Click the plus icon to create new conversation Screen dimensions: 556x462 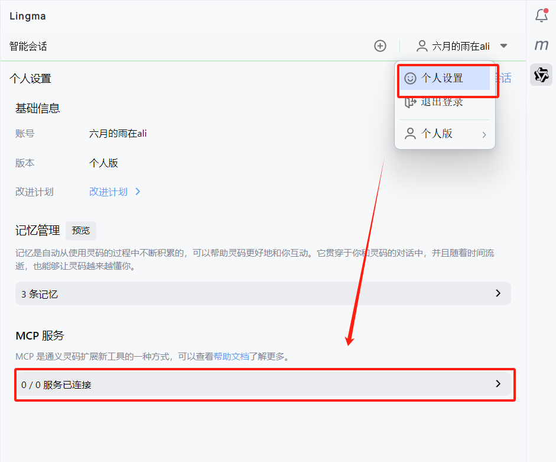coord(380,46)
